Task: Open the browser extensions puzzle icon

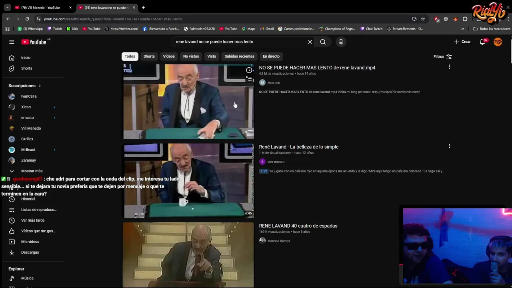Action: (465, 19)
